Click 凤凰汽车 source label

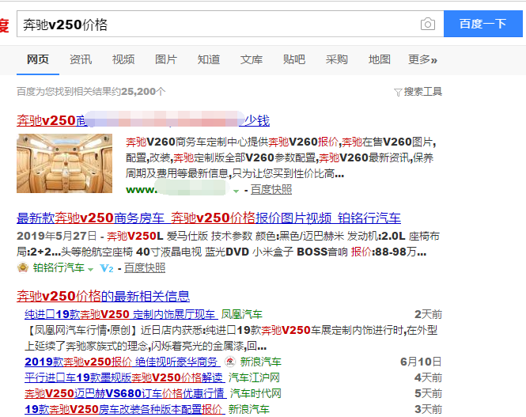(241, 314)
